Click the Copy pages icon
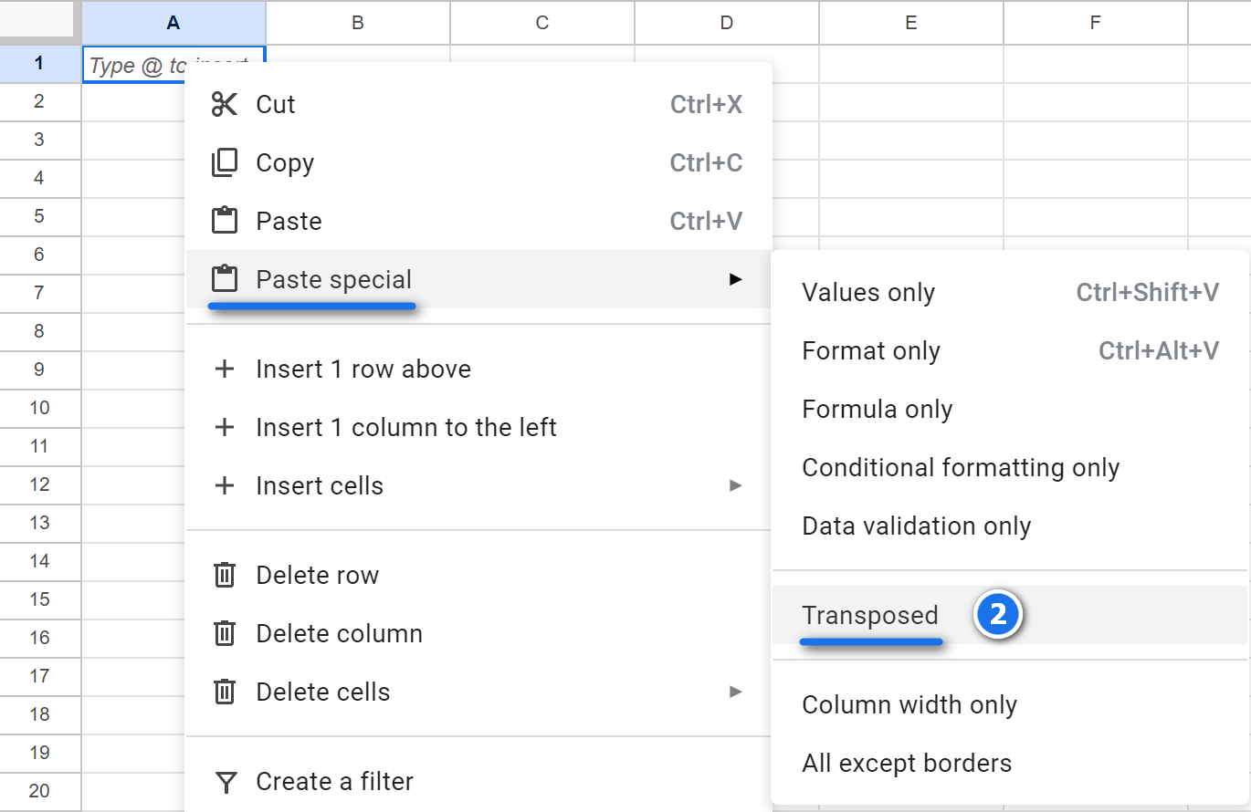1251x812 pixels. click(x=224, y=162)
